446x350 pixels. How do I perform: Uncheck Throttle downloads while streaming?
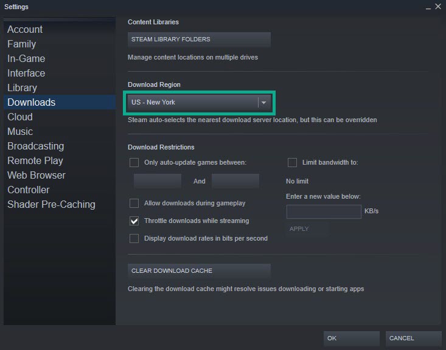pyautogui.click(x=134, y=221)
